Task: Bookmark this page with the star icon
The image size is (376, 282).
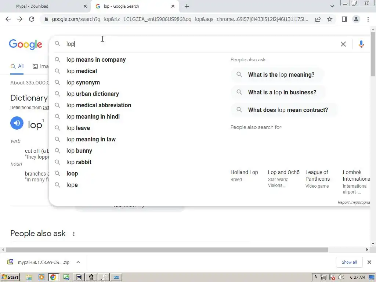Action: [330, 19]
